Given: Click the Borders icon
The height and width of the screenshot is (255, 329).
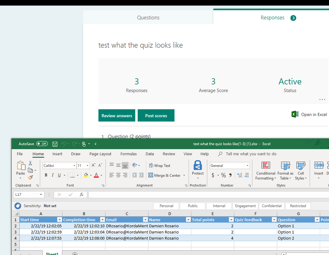Looking at the screenshot, I should [72, 175].
